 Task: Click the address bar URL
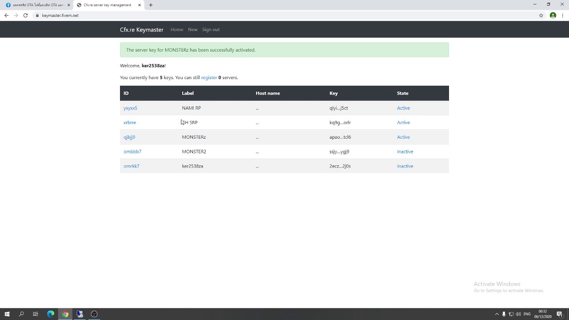(x=60, y=15)
